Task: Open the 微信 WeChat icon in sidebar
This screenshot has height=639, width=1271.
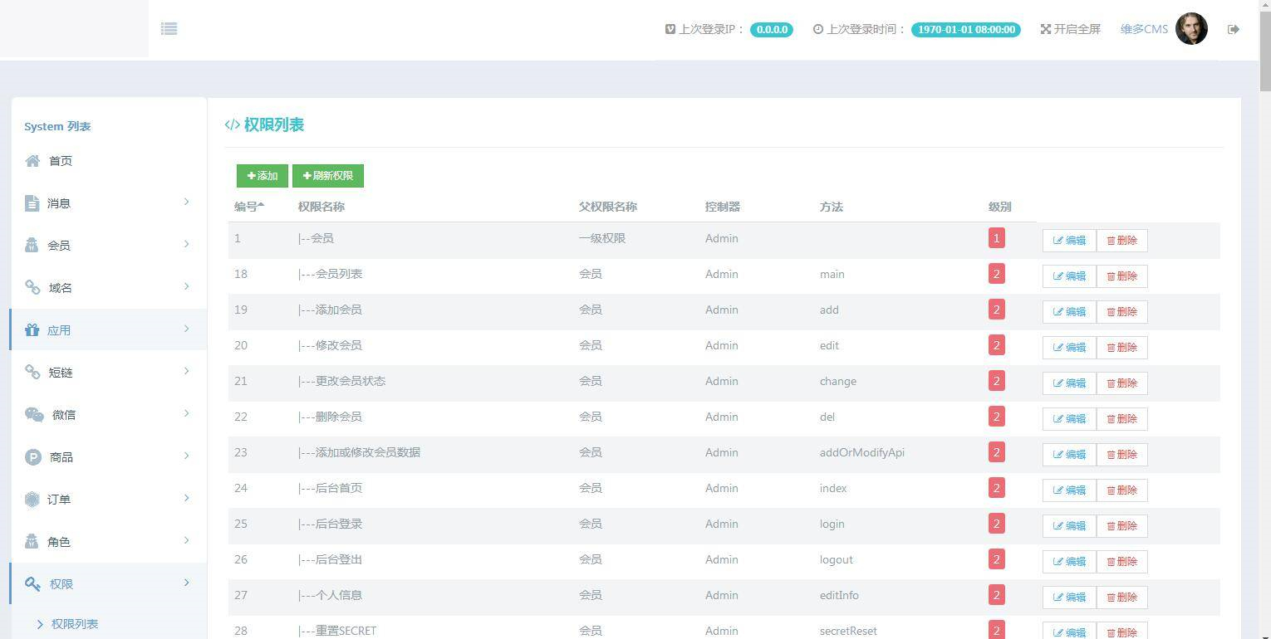Action: pyautogui.click(x=32, y=414)
